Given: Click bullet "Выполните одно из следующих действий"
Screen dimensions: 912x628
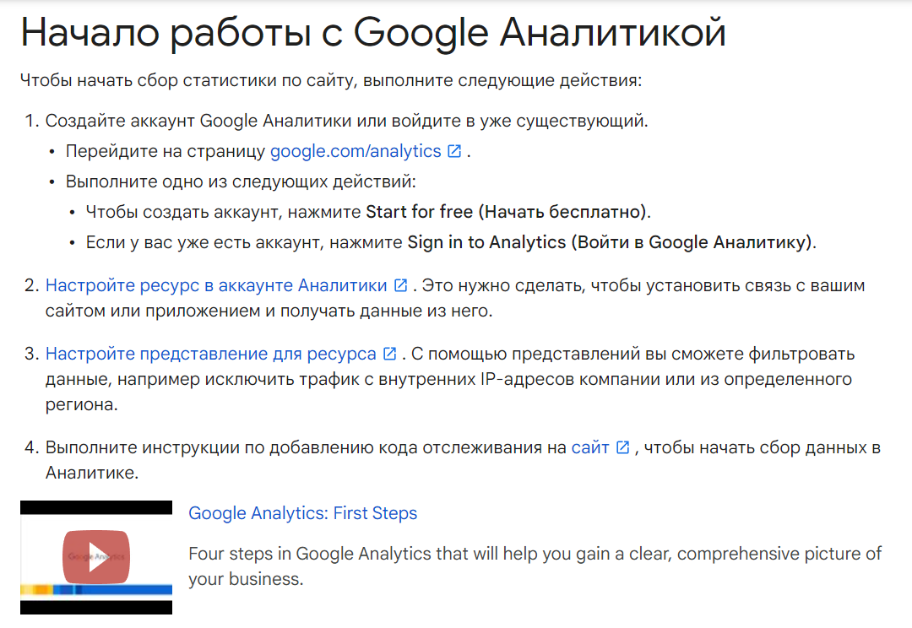Looking at the screenshot, I should [242, 182].
